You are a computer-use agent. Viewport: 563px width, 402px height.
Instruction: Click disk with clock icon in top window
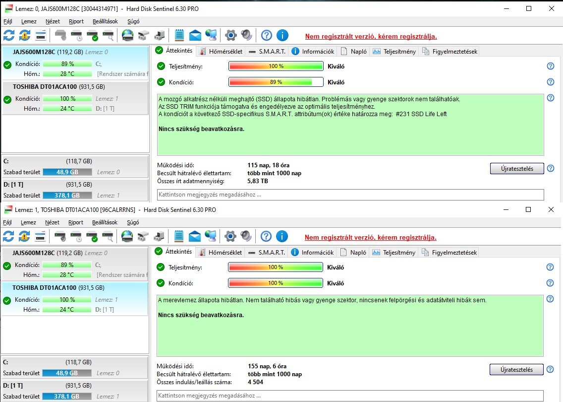coord(76,35)
